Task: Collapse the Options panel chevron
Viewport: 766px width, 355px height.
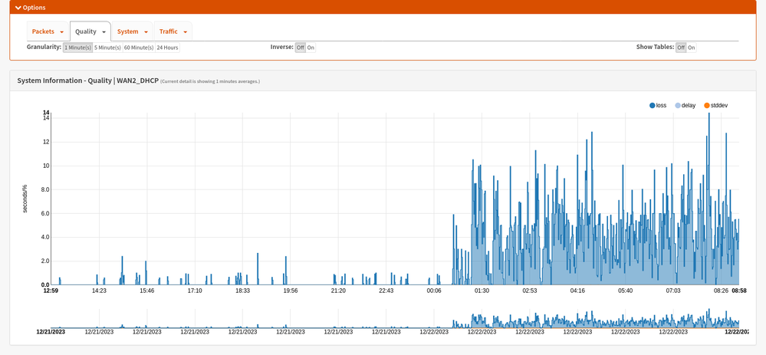Action: tap(18, 8)
